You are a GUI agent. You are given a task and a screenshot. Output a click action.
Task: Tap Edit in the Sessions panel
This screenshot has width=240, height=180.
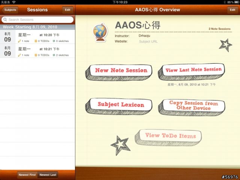67,10
